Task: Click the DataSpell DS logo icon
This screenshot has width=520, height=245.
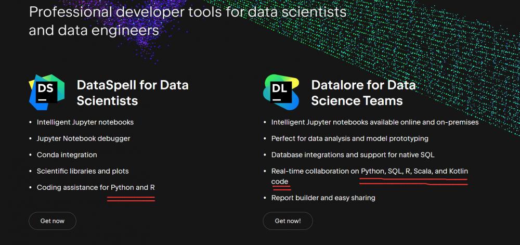Action: (46, 92)
